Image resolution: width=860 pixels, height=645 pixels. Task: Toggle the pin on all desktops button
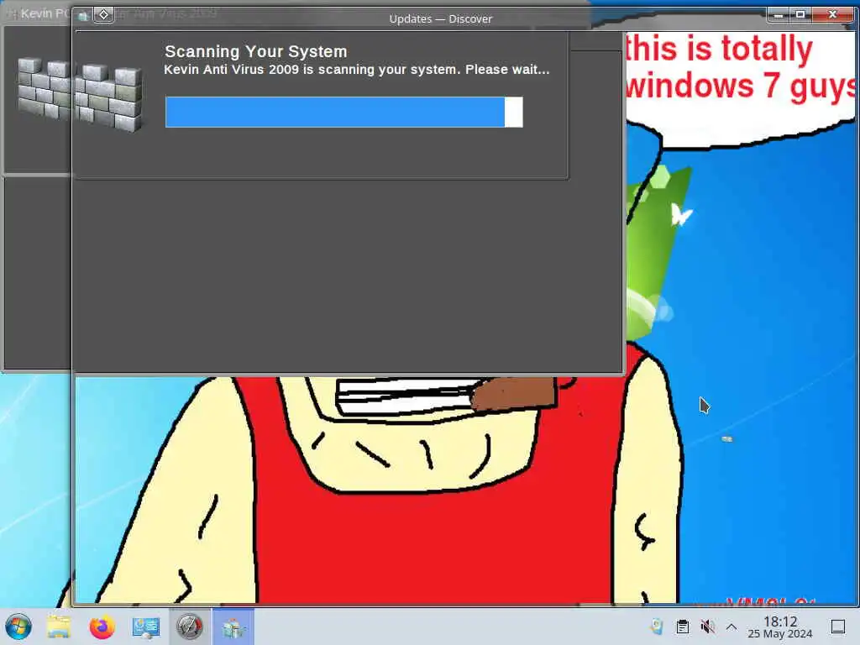click(103, 15)
